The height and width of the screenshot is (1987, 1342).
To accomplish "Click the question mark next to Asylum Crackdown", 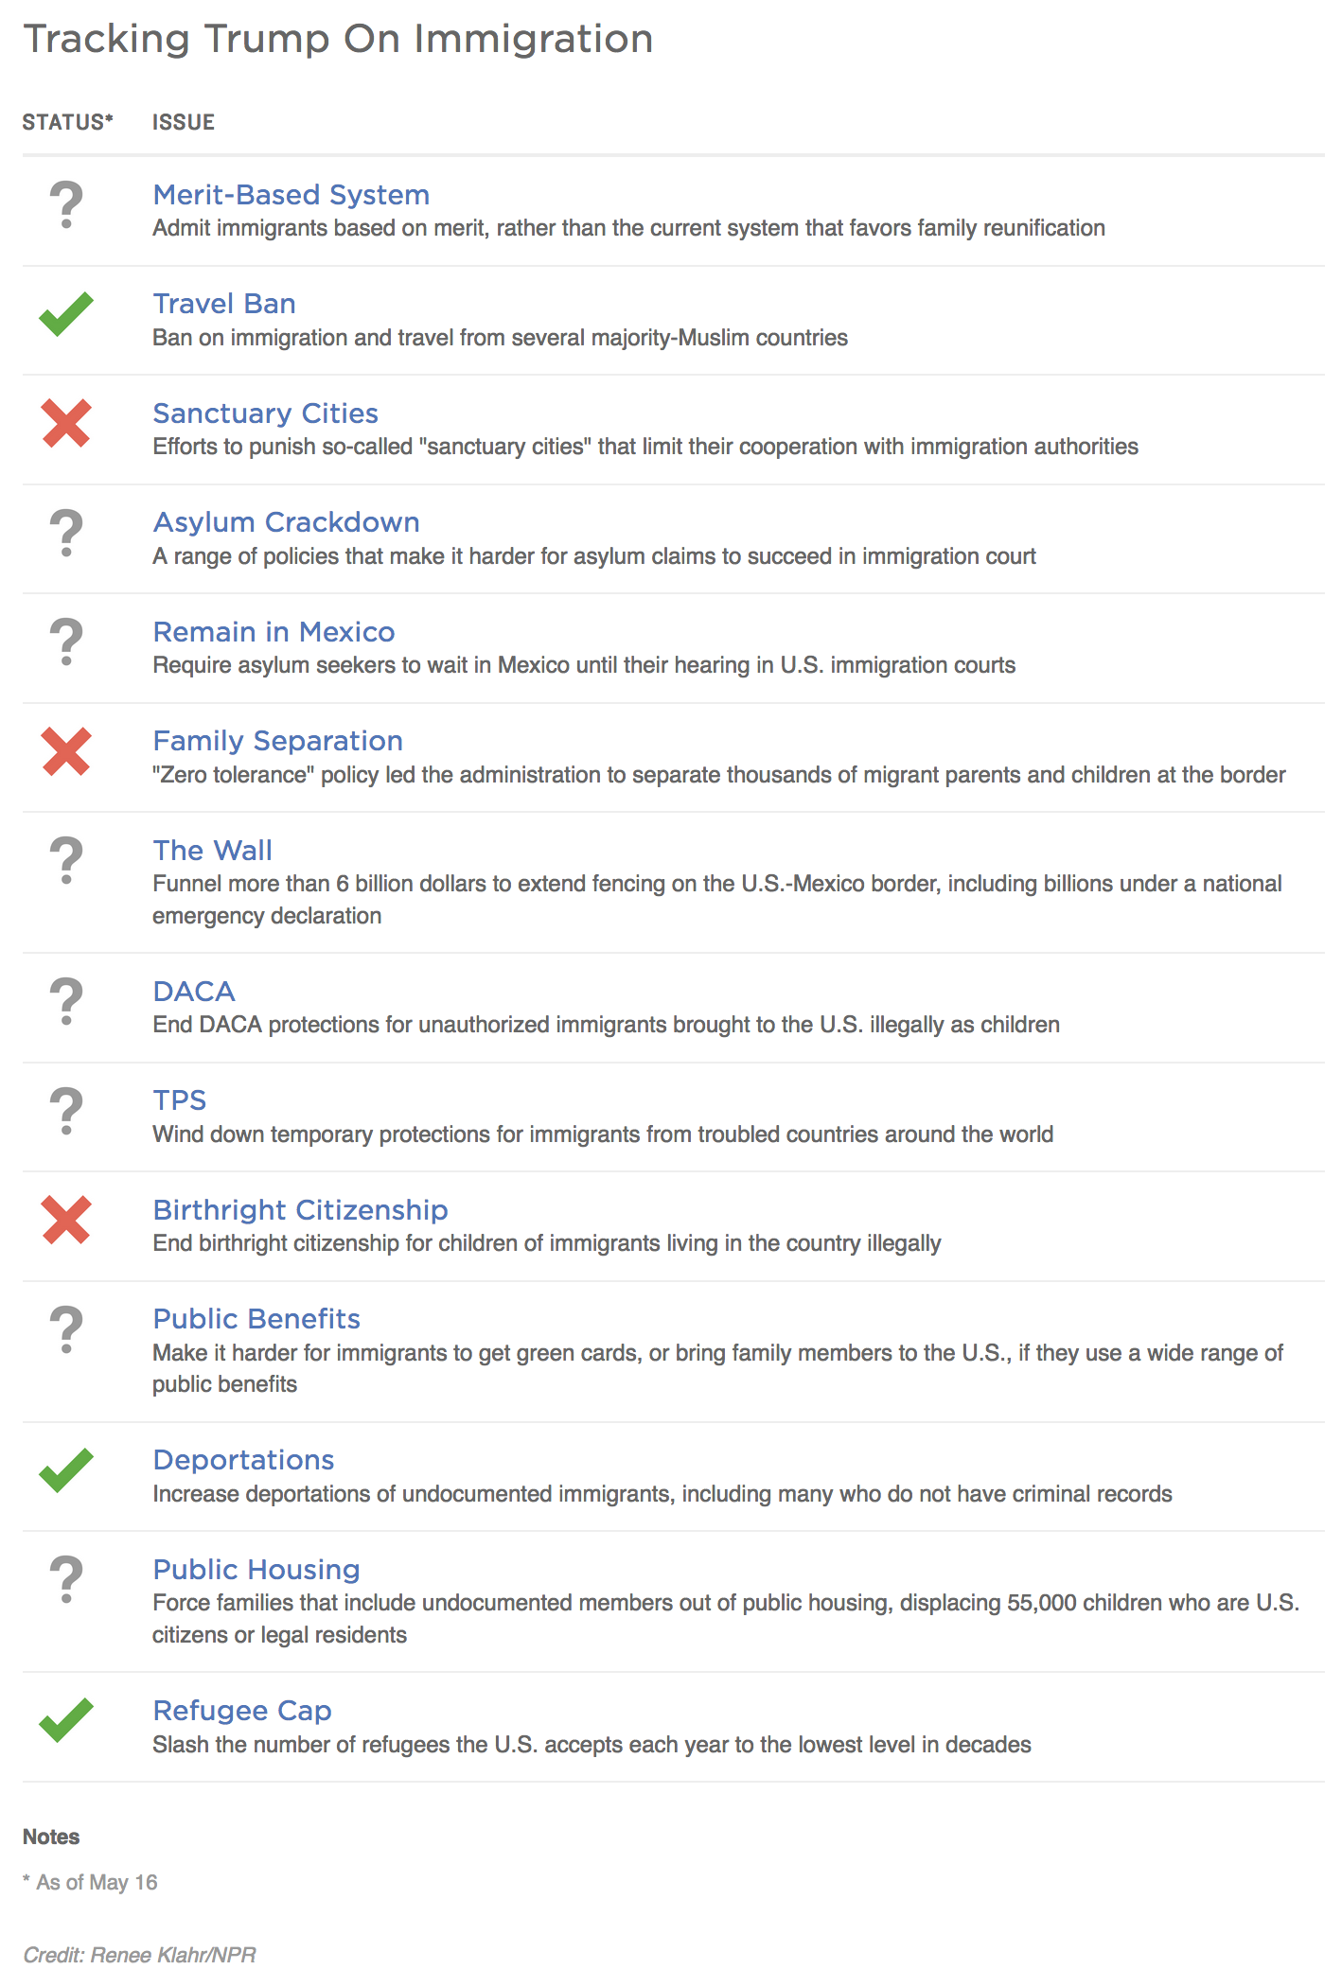I will pyautogui.click(x=66, y=533).
